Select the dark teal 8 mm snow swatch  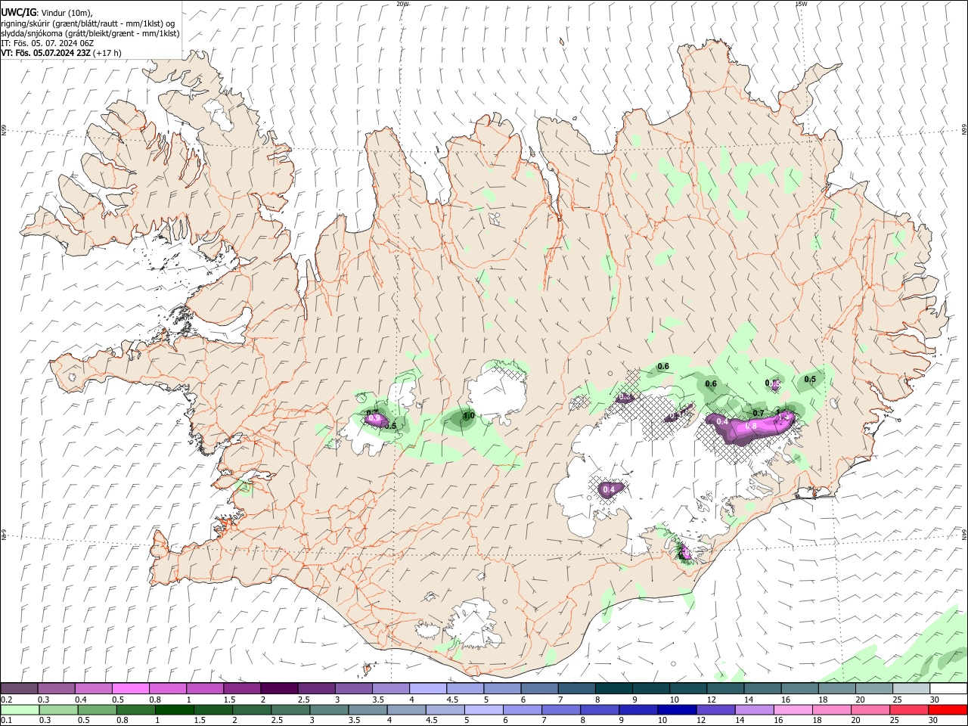click(613, 688)
